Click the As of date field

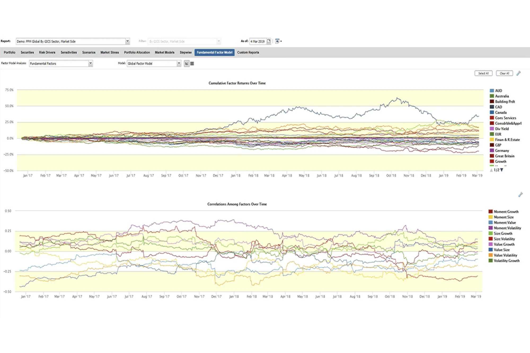(x=258, y=41)
